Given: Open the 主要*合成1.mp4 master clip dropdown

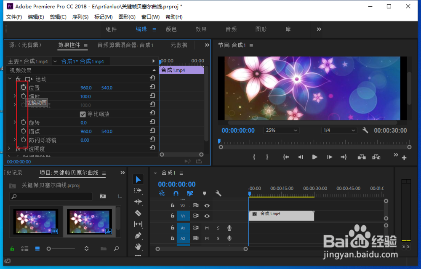Looking at the screenshot, I should [55, 61].
